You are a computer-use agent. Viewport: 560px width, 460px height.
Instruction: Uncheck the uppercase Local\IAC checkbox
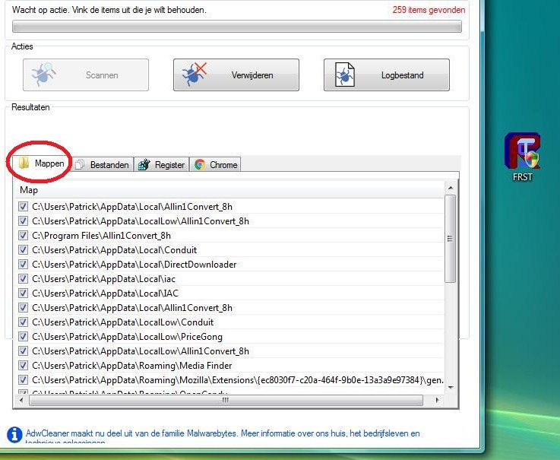24,293
